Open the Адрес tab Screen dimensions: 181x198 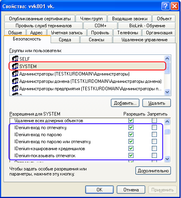[37, 32]
